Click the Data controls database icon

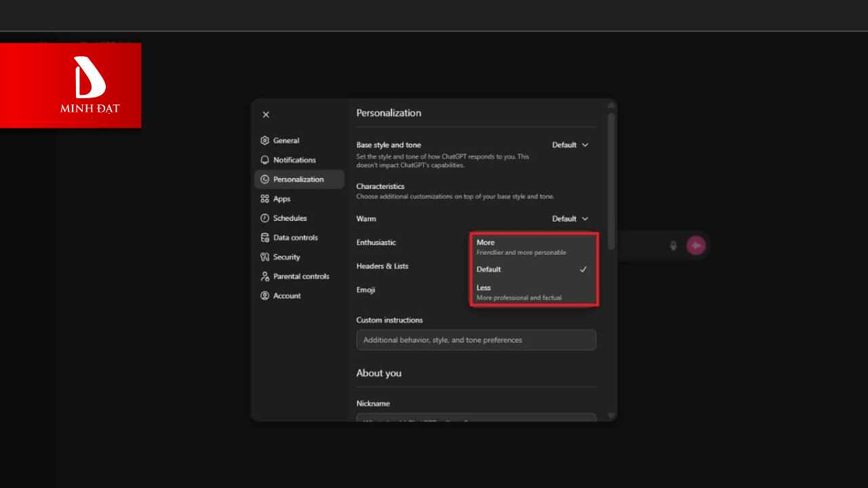[x=265, y=238]
